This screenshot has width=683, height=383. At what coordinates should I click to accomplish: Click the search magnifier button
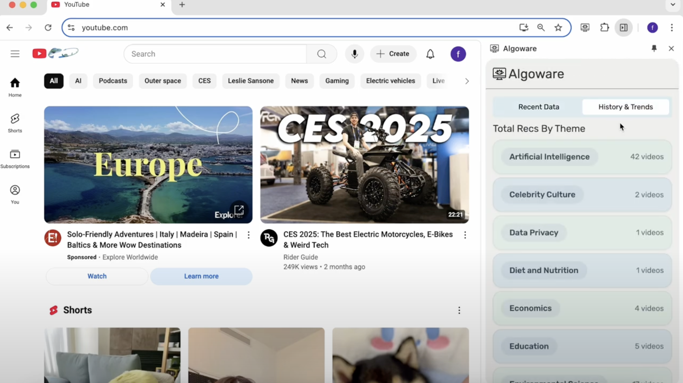click(x=322, y=54)
